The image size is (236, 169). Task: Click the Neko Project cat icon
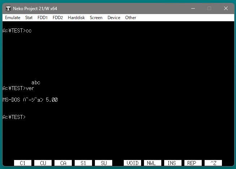click(8, 8)
